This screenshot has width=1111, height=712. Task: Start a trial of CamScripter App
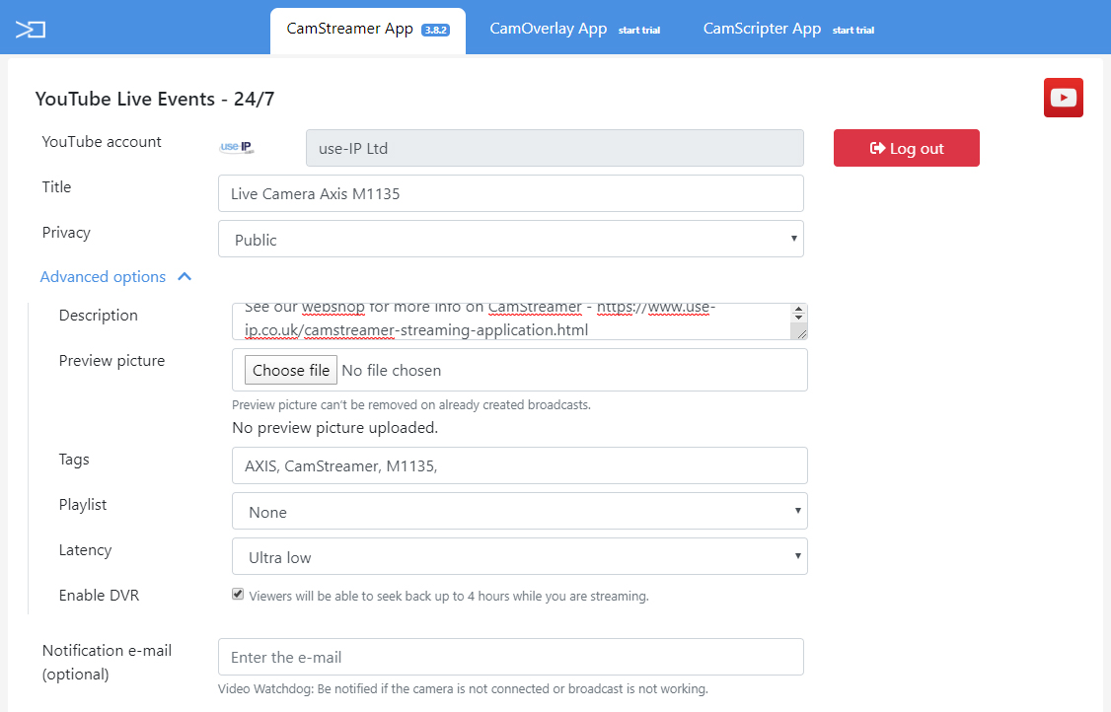tap(852, 31)
